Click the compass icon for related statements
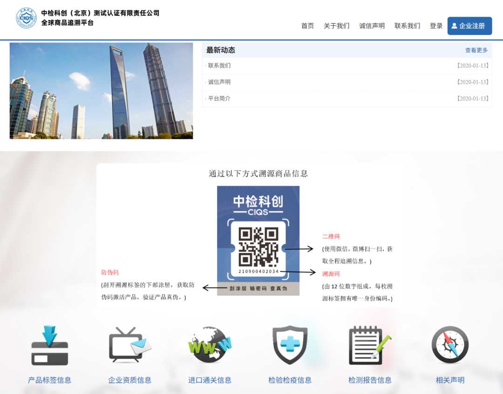 [450, 346]
